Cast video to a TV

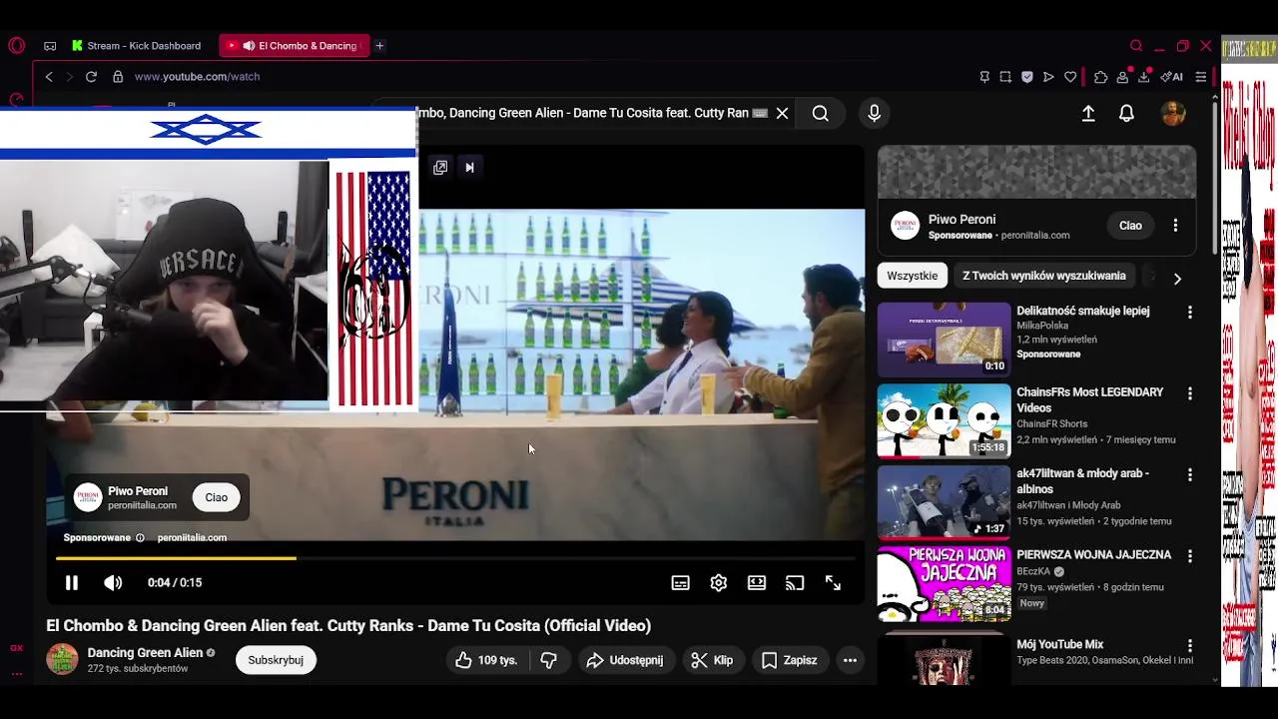tap(795, 583)
